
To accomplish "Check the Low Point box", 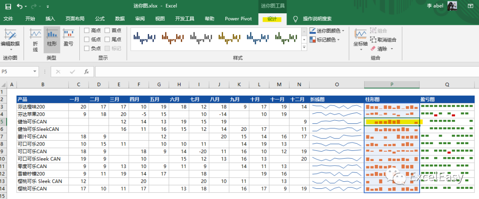I will [87, 39].
